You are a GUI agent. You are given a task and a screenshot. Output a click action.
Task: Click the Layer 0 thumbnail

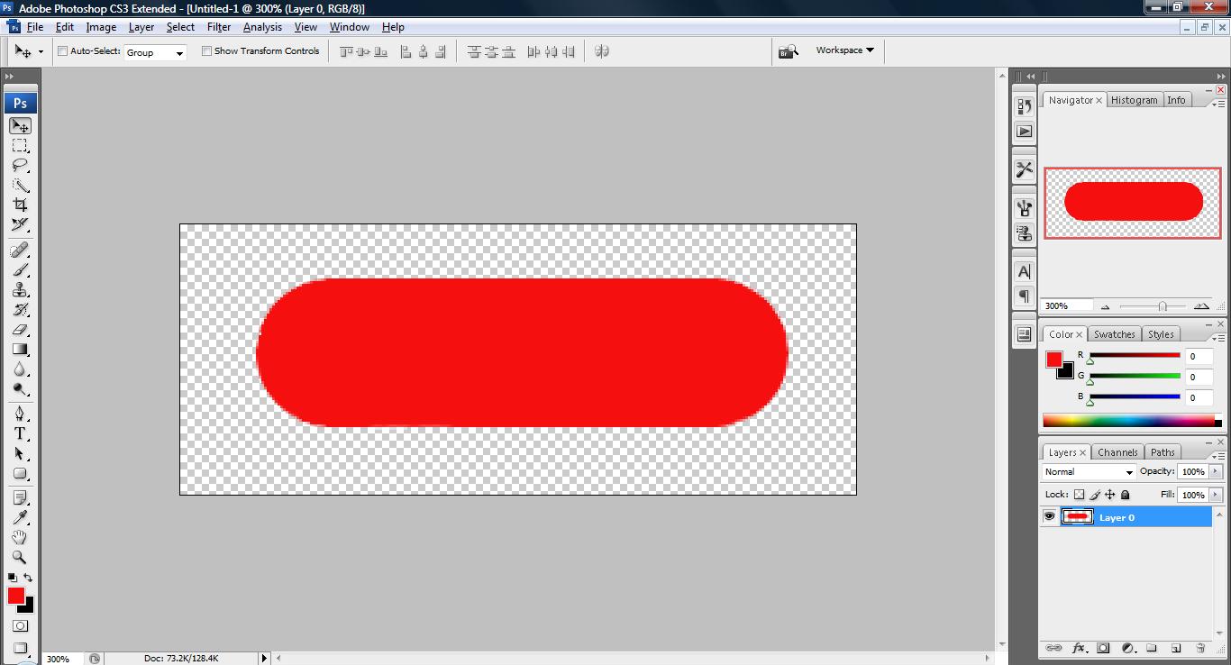pyautogui.click(x=1078, y=516)
